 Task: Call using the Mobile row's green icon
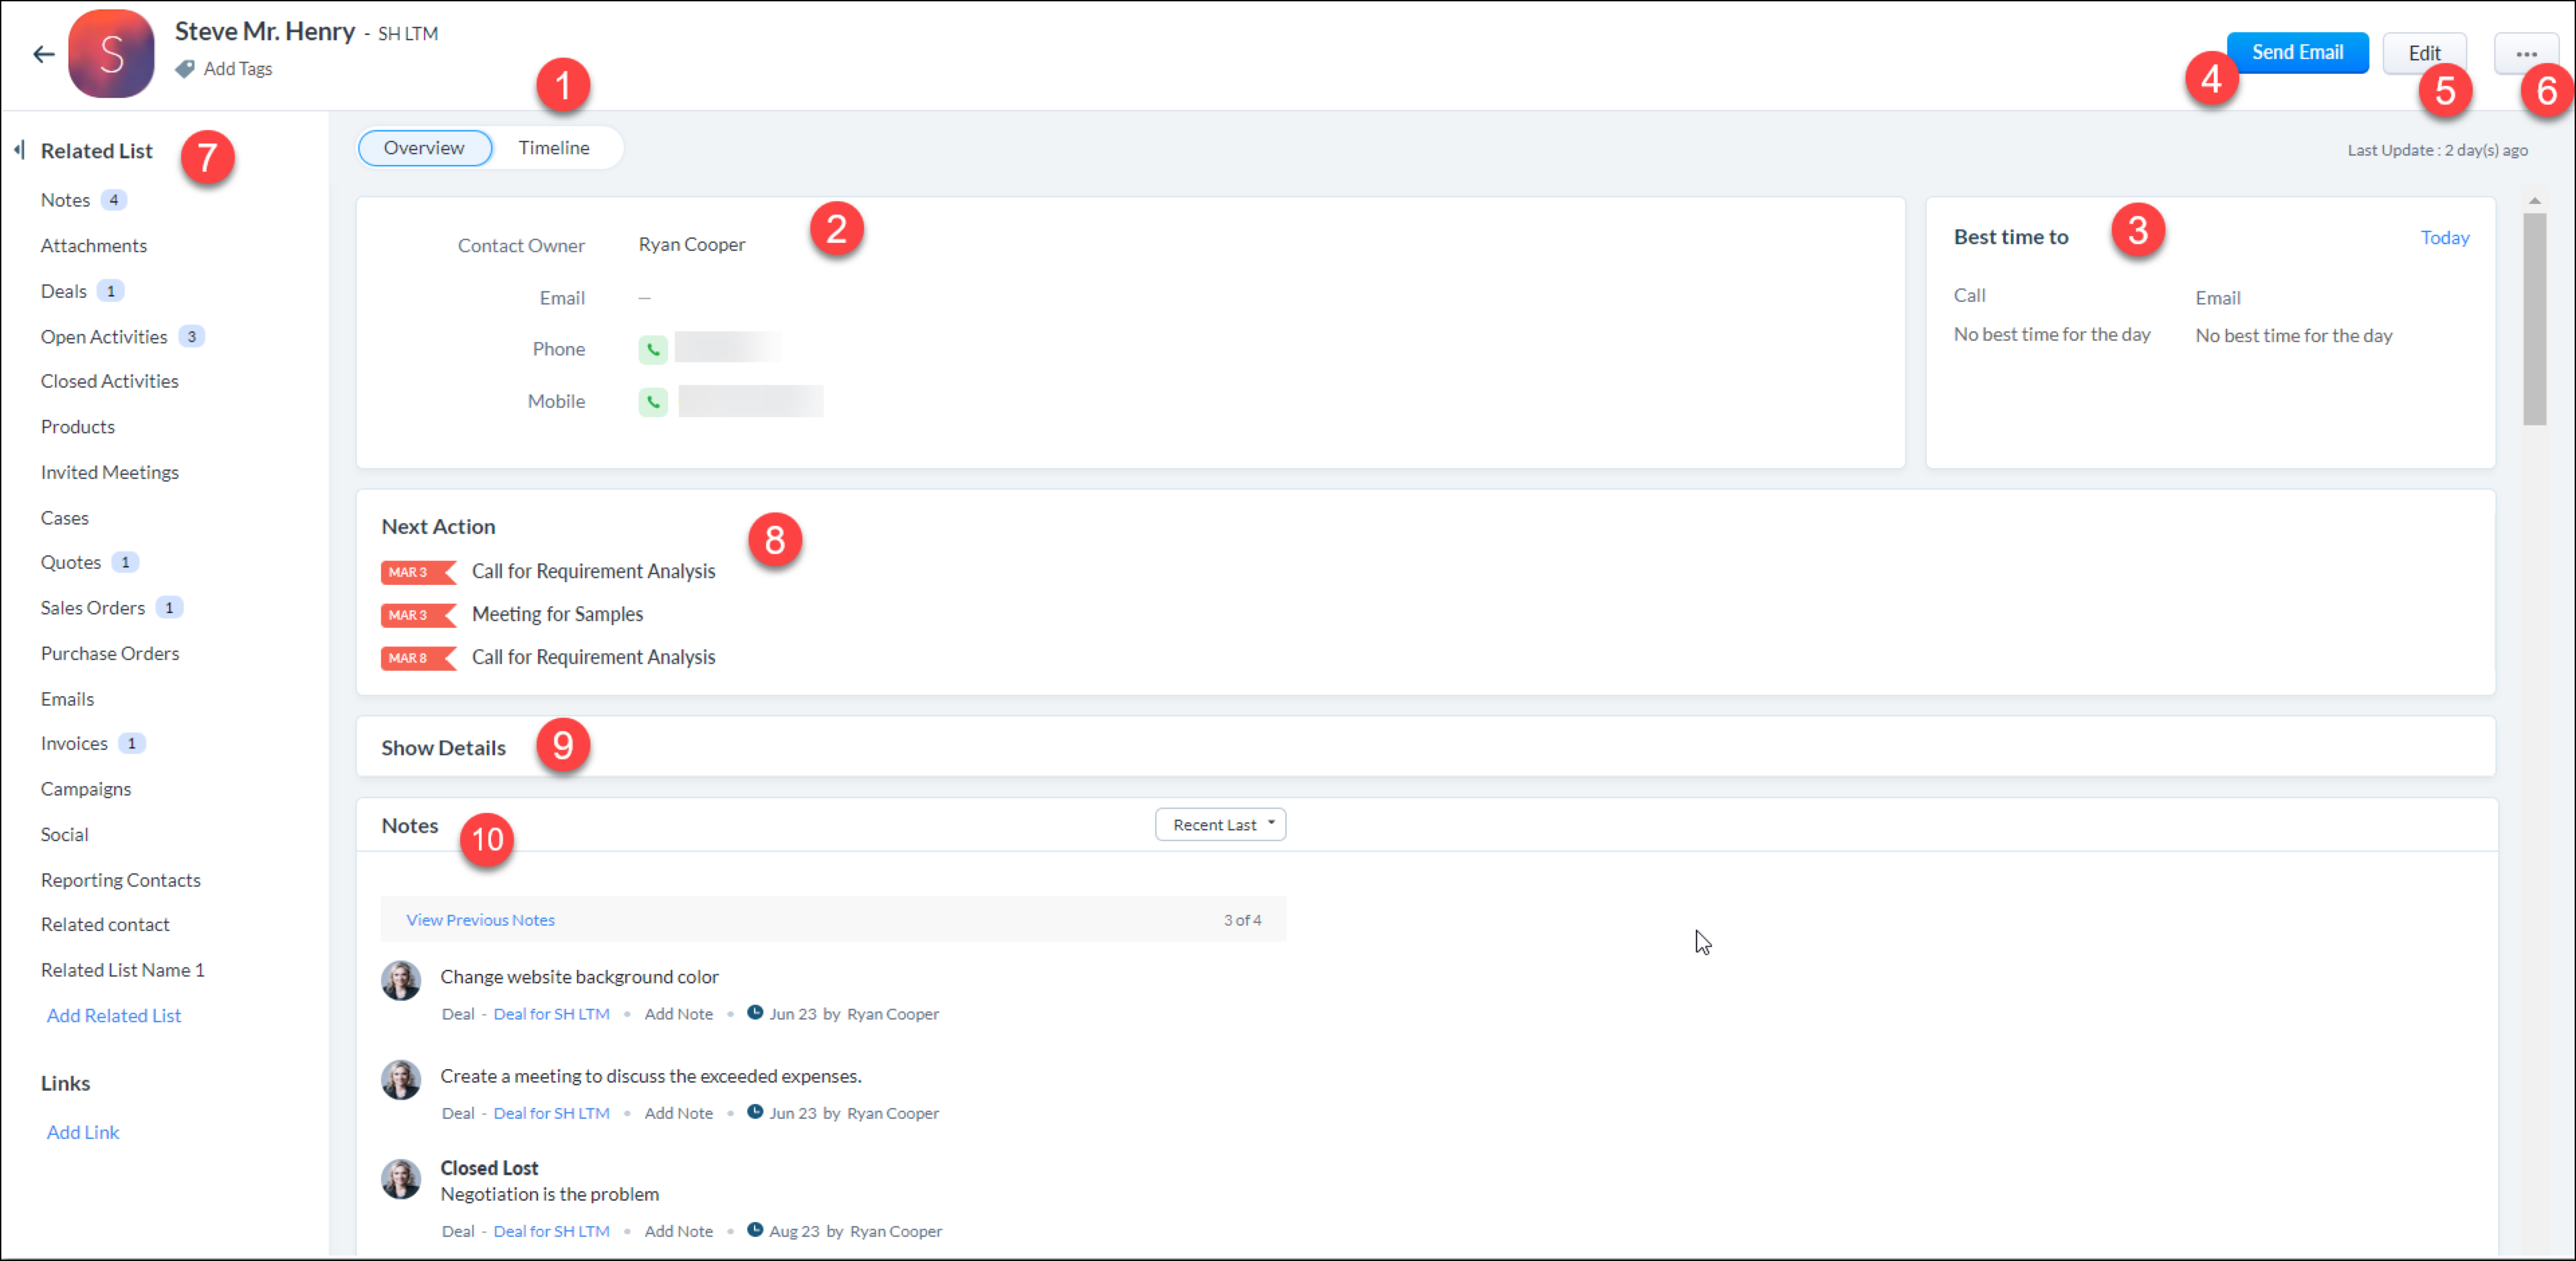click(x=652, y=402)
